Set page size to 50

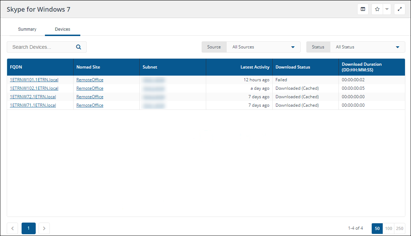pos(377,229)
